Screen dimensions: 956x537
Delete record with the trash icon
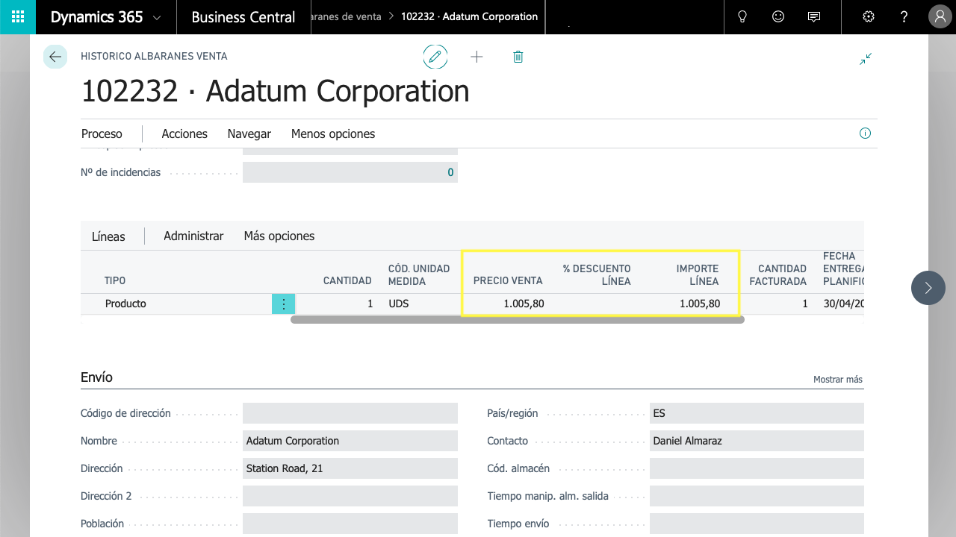(x=518, y=57)
